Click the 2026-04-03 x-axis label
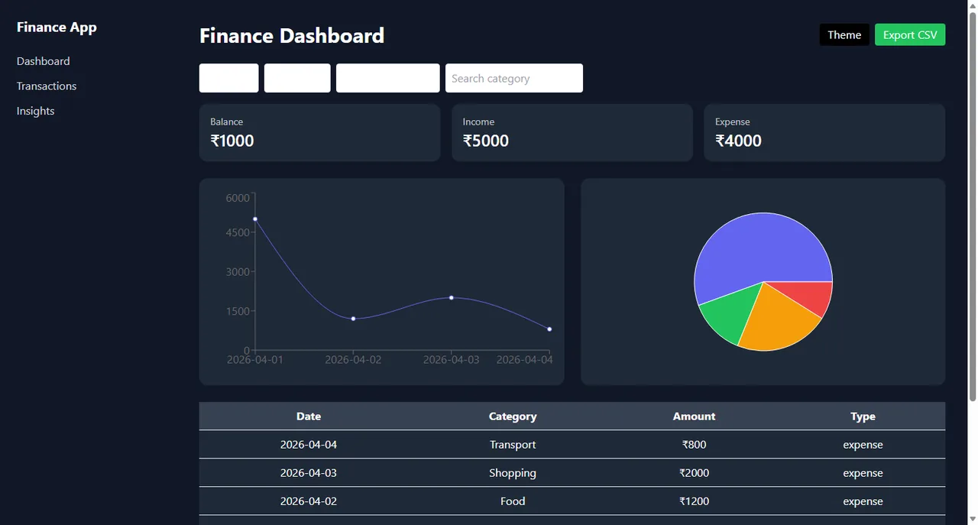The width and height of the screenshot is (978, 525). click(452, 359)
